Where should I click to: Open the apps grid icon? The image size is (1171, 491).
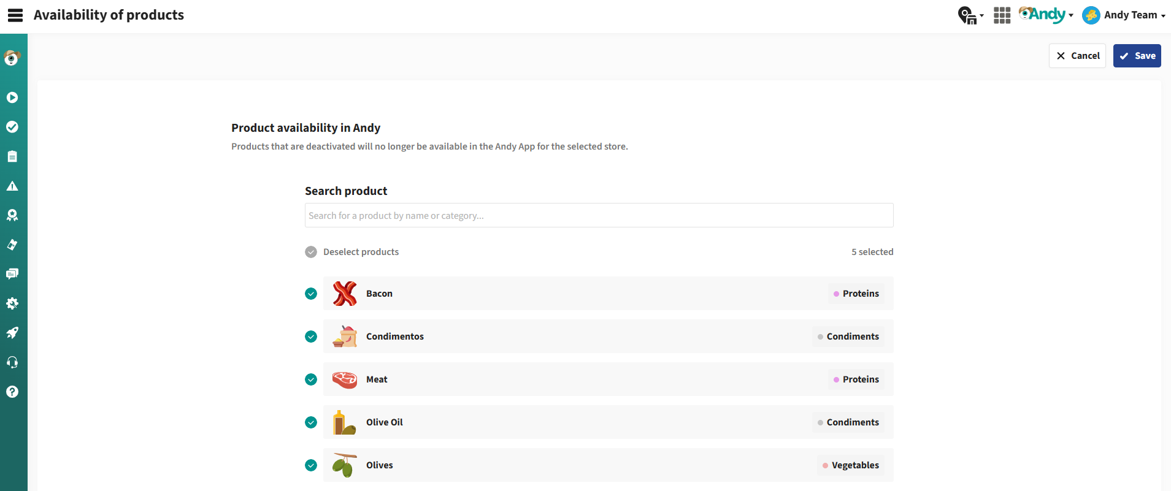click(x=1002, y=15)
